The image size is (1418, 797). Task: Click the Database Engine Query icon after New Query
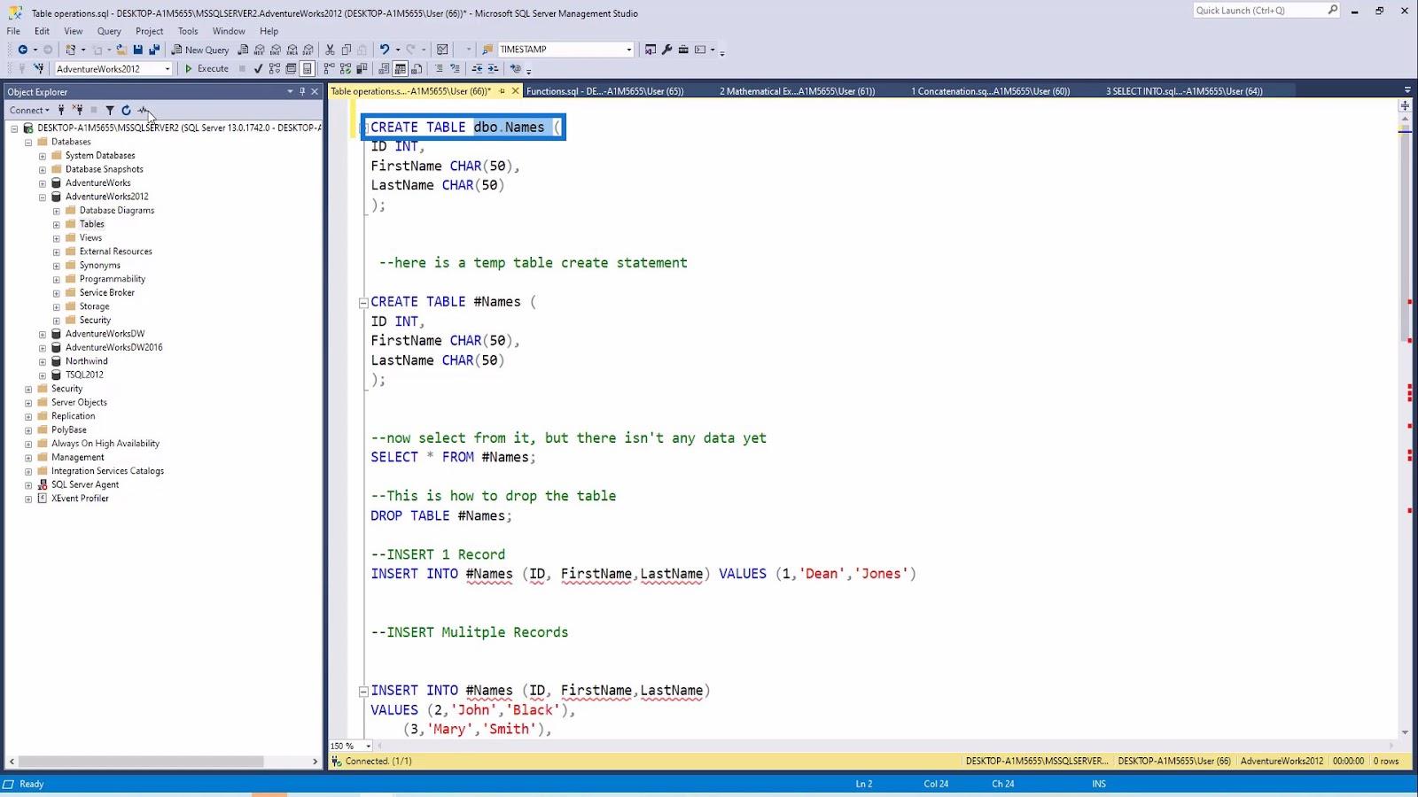click(x=243, y=50)
